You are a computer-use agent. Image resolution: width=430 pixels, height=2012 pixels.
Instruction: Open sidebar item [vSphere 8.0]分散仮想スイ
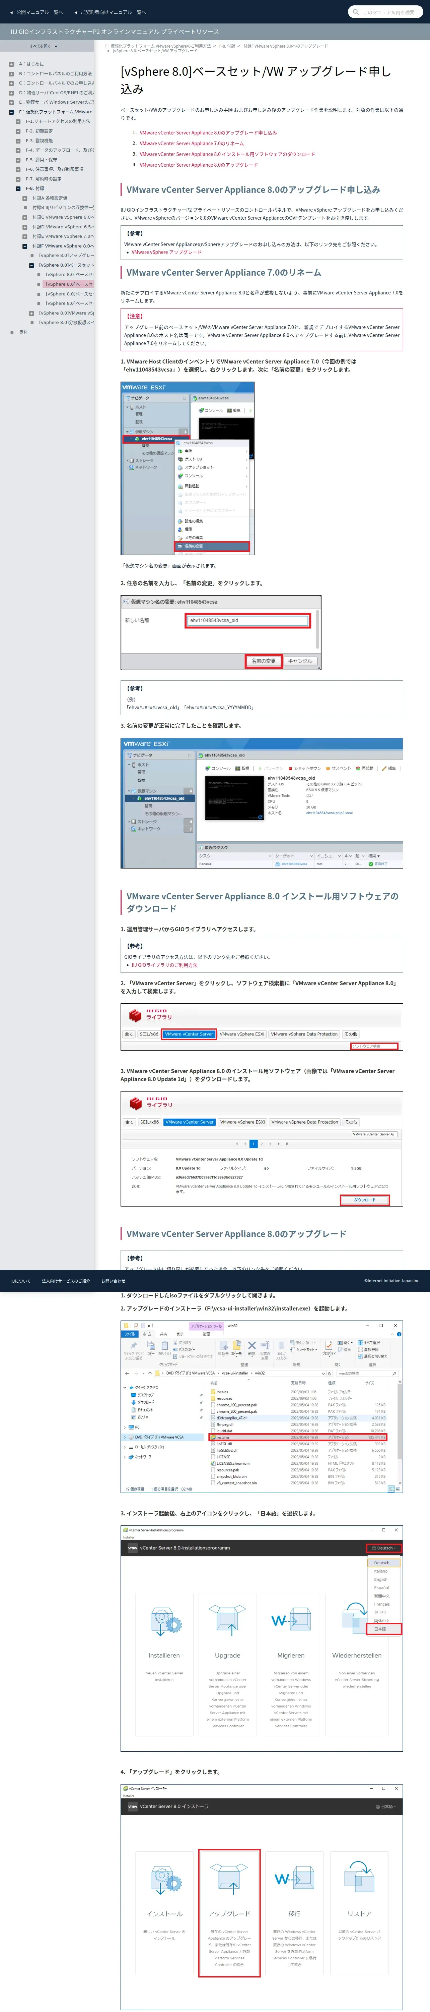pos(66,323)
